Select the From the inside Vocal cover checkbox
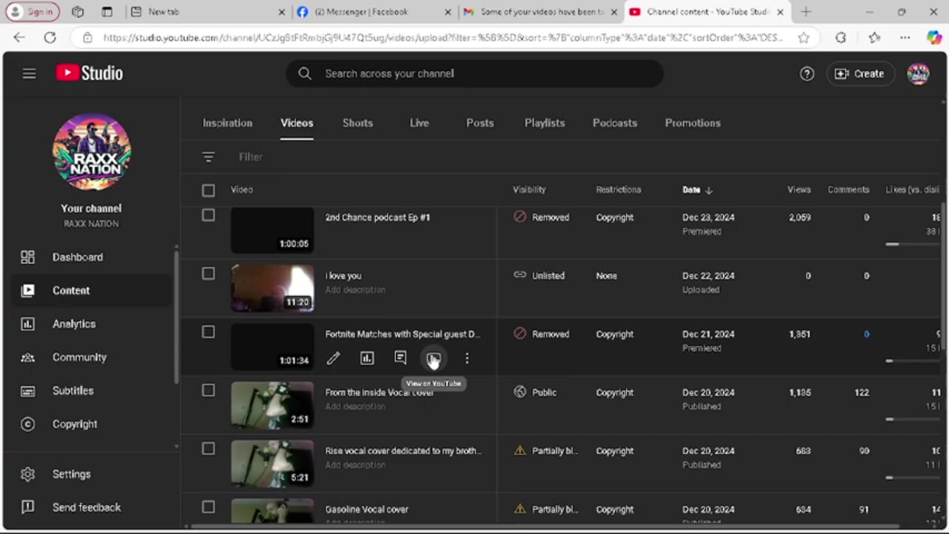The width and height of the screenshot is (949, 534). coord(208,390)
